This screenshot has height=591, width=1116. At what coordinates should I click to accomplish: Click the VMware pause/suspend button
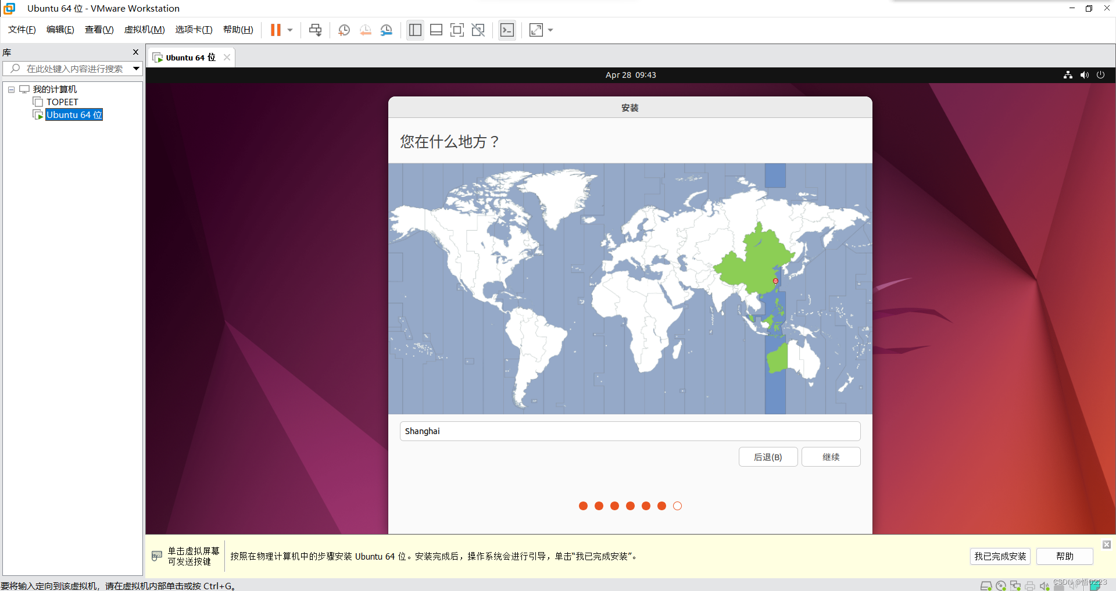point(276,30)
